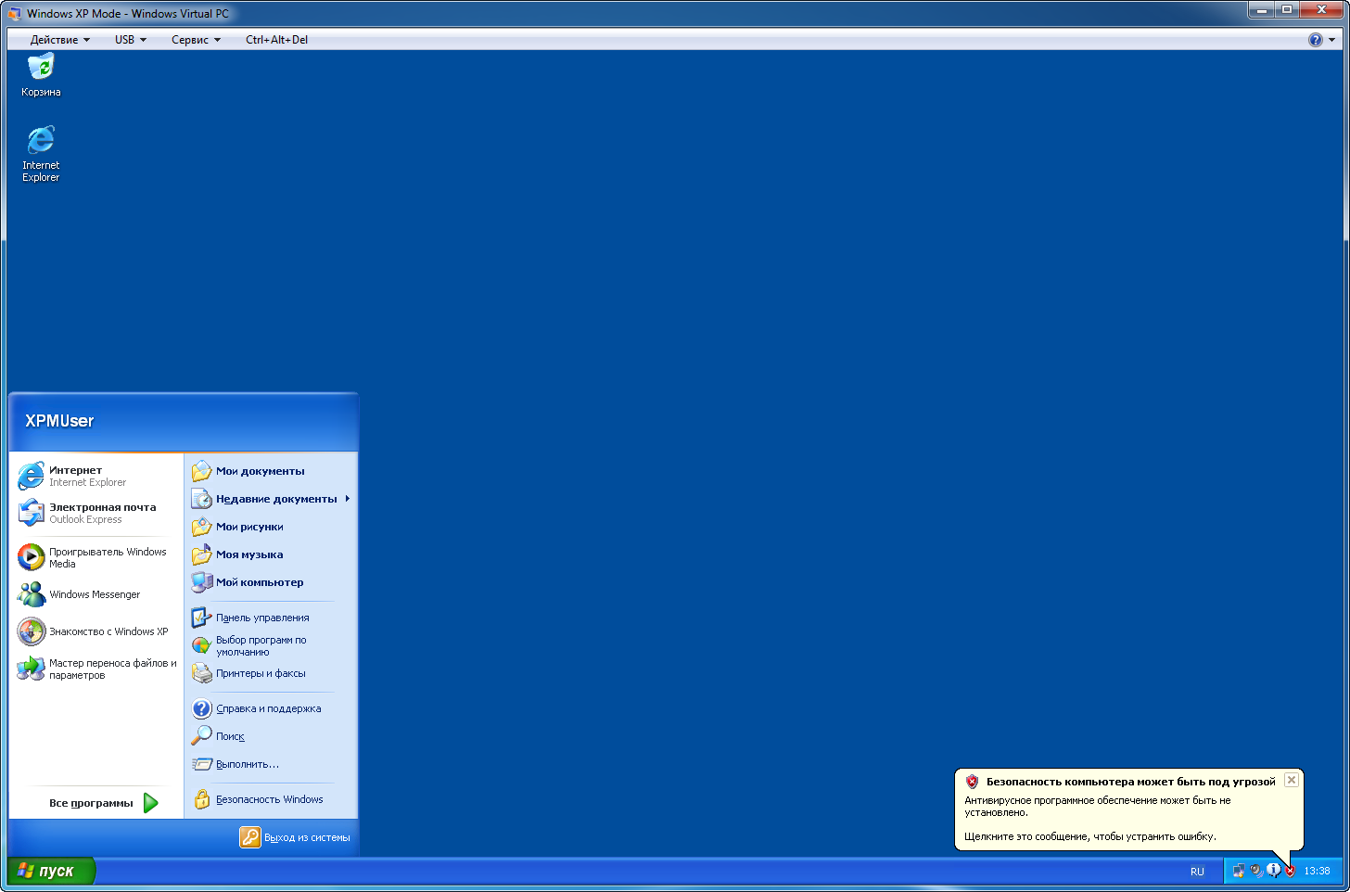Open Принтеры и факсы

point(271,673)
